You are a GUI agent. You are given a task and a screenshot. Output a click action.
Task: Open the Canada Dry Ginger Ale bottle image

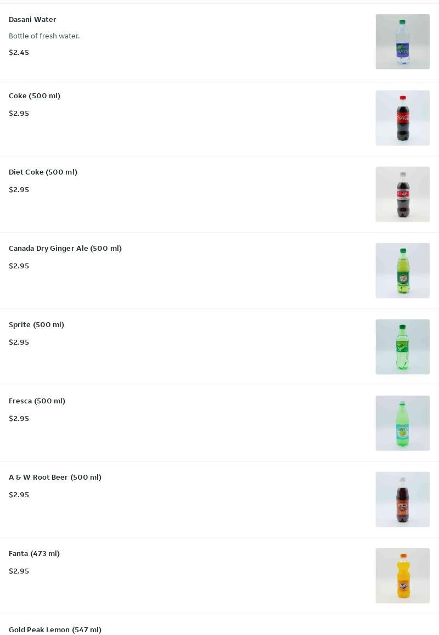click(x=403, y=271)
